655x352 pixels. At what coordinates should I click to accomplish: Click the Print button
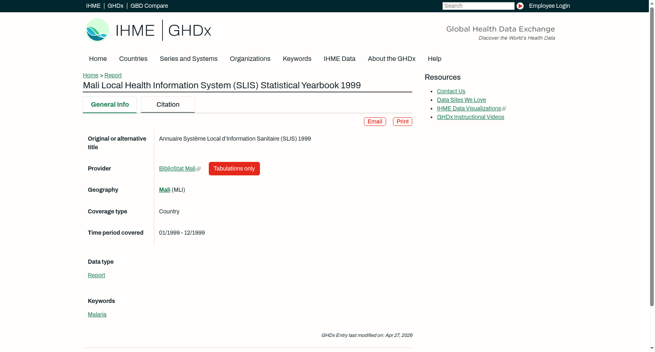[x=402, y=121]
